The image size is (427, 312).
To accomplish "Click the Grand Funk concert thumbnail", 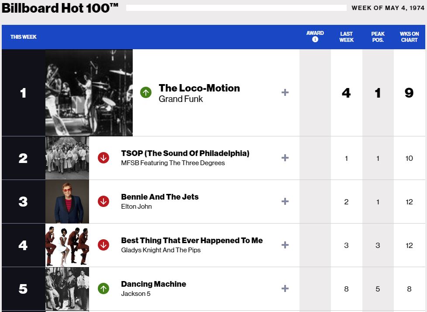I will (89, 92).
